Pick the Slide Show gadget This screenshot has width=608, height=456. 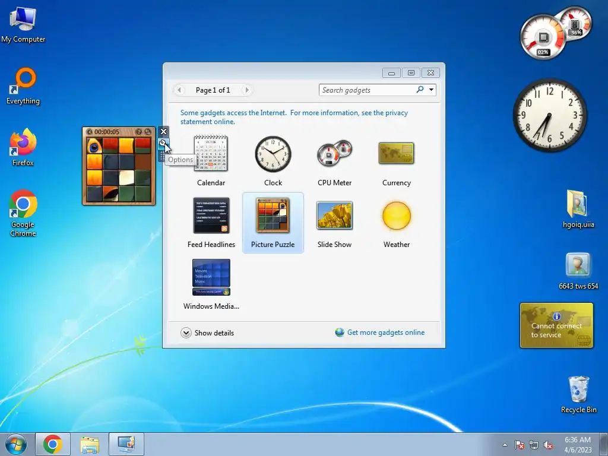pos(335,223)
